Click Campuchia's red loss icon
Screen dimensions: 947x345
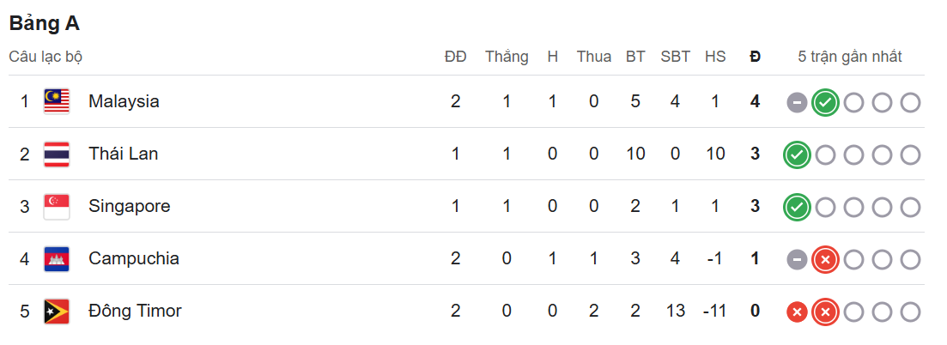point(826,260)
